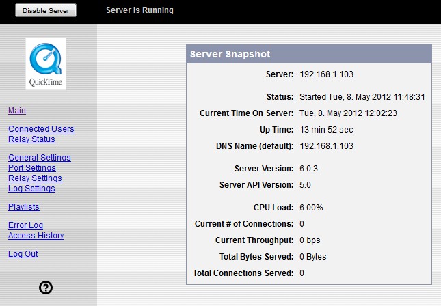This screenshot has width=441, height=306.
Task: Open Log Settings link
Action: 31,189
